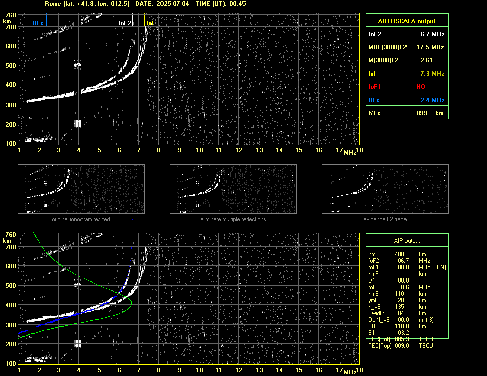Click the AIP foF2 06.7 MHz row
487x376 pixels.
pos(399,261)
